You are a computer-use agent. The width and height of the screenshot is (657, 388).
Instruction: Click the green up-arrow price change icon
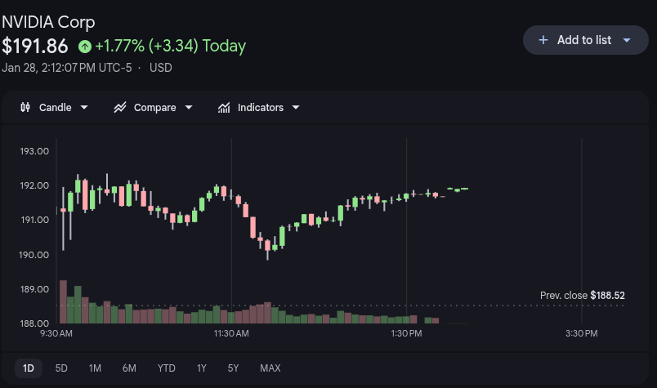tap(85, 46)
